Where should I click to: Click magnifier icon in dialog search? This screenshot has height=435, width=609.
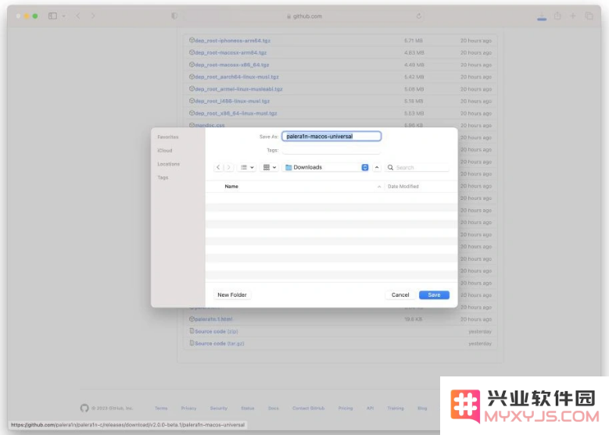coord(390,167)
